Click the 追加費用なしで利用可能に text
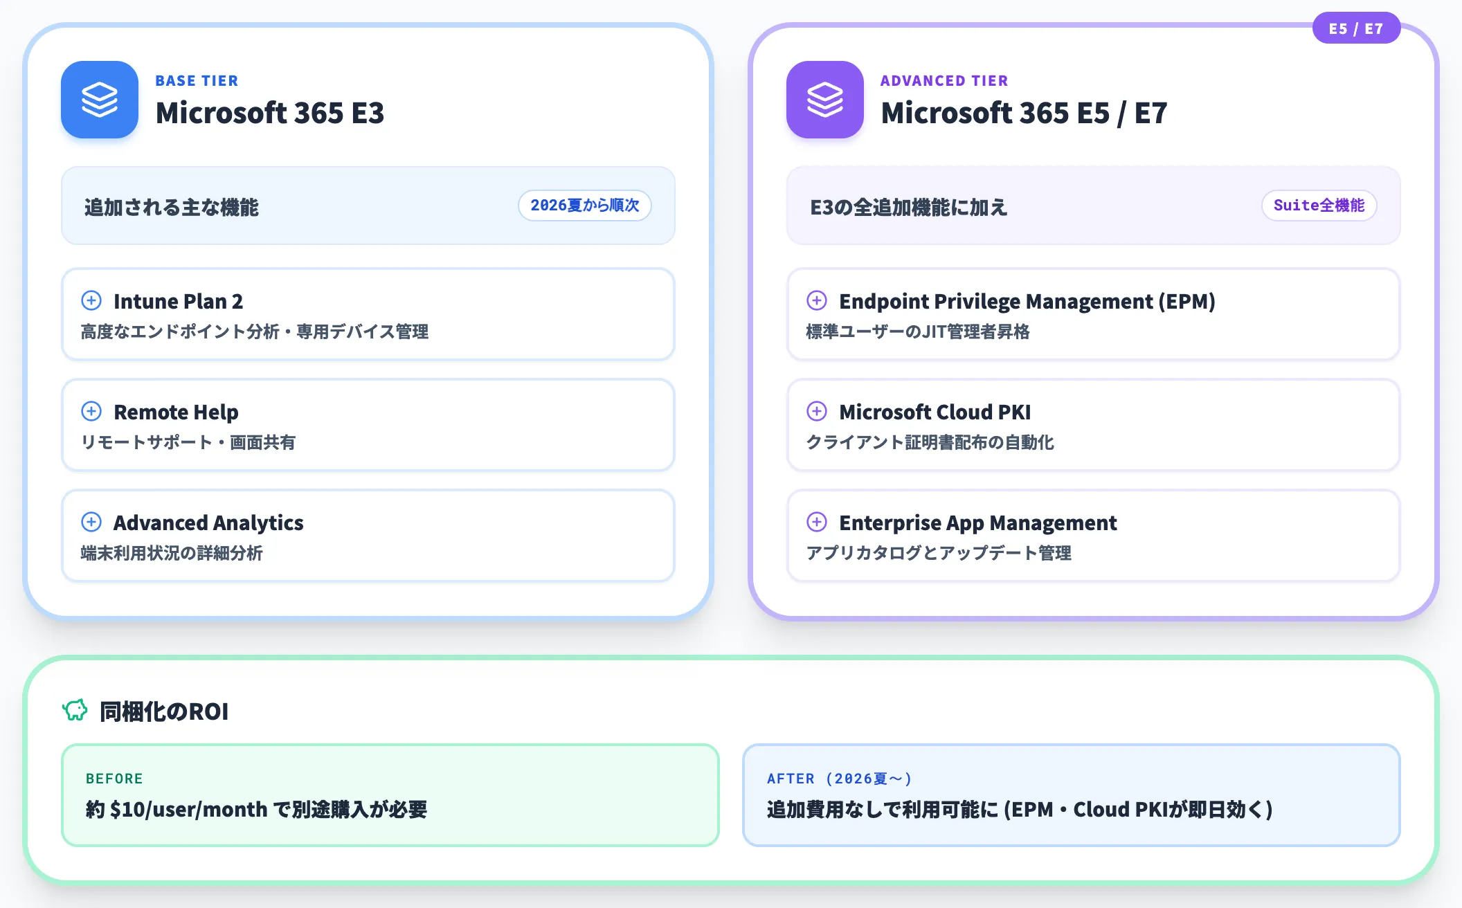The image size is (1462, 908). click(x=883, y=810)
